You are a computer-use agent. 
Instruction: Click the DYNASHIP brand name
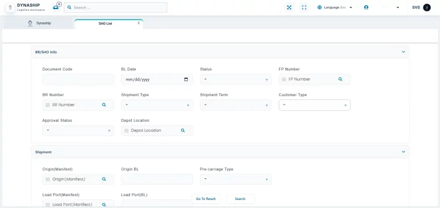click(x=28, y=5)
